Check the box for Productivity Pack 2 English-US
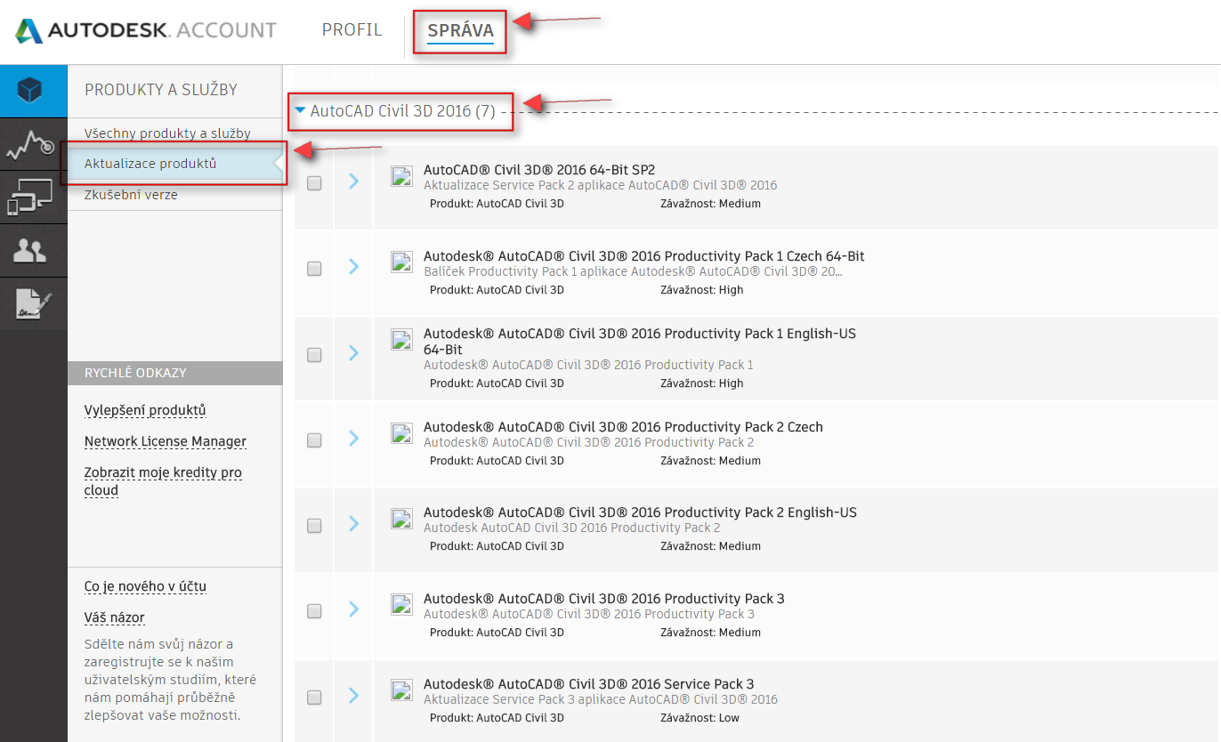The image size is (1221, 742). [x=314, y=526]
